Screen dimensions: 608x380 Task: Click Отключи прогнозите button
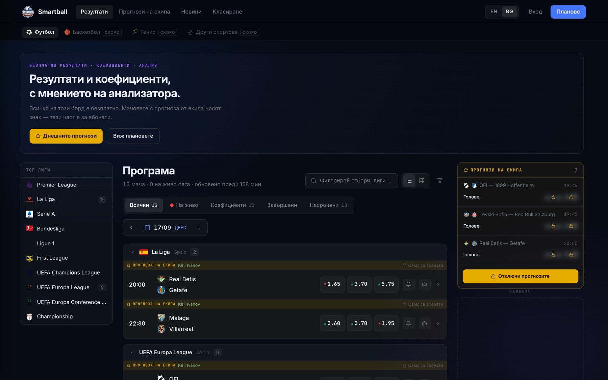pos(521,276)
